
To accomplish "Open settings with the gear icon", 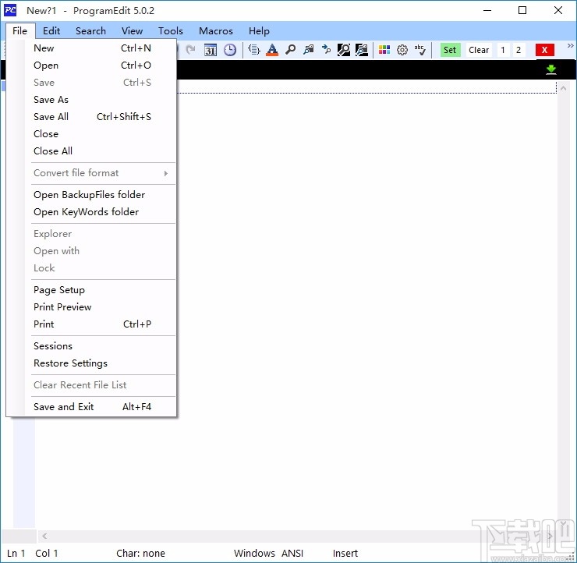I will tap(402, 50).
